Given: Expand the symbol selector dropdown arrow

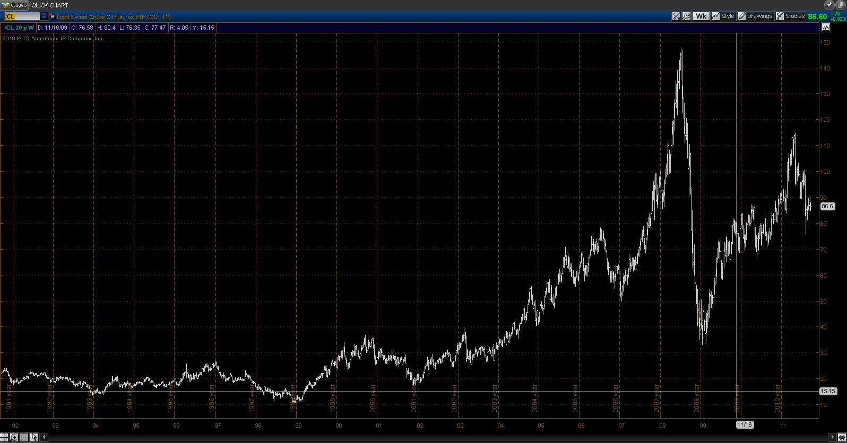Looking at the screenshot, I should (44, 16).
